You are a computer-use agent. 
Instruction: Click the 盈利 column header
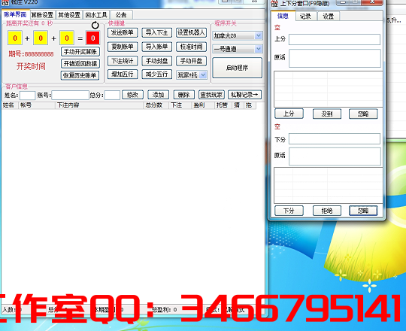[203, 105]
